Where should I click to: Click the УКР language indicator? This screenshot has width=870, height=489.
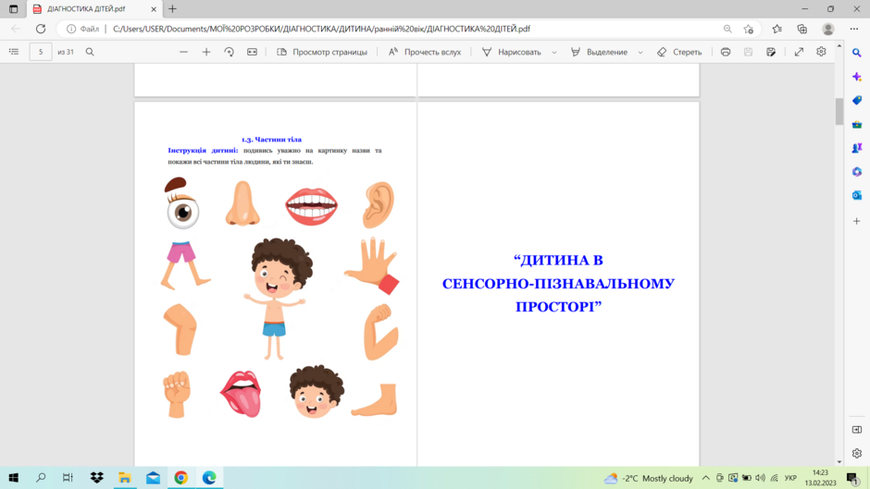pos(790,478)
